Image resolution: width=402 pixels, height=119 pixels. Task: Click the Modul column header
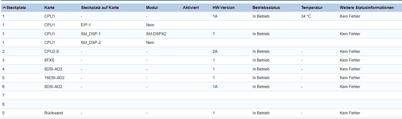(x=152, y=8)
